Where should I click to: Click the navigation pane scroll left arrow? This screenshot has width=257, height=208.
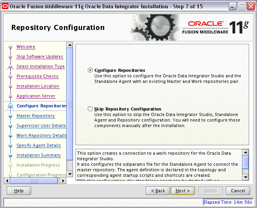point(7,181)
